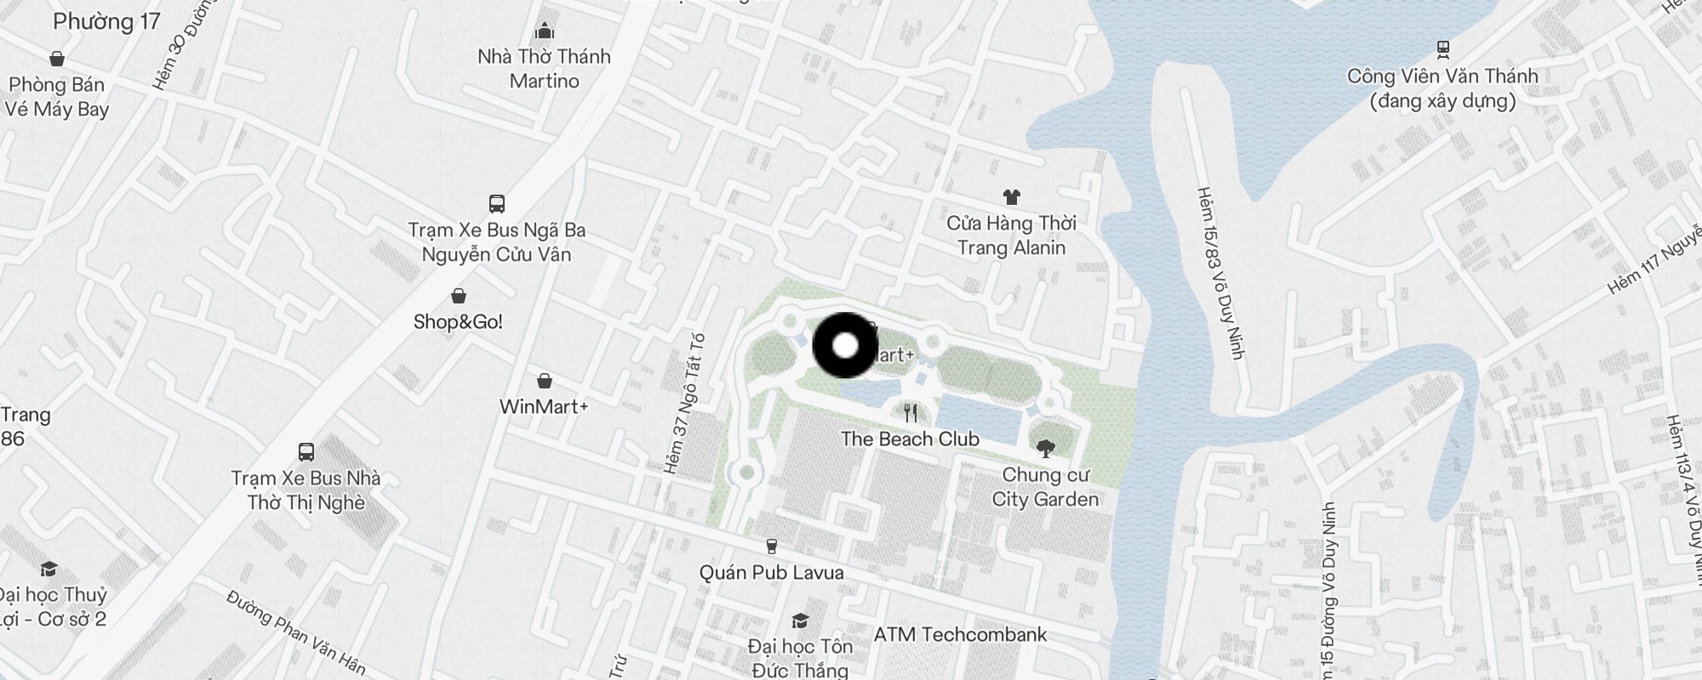
Task: Select the WinMart+ basket icon
Action: (x=545, y=381)
